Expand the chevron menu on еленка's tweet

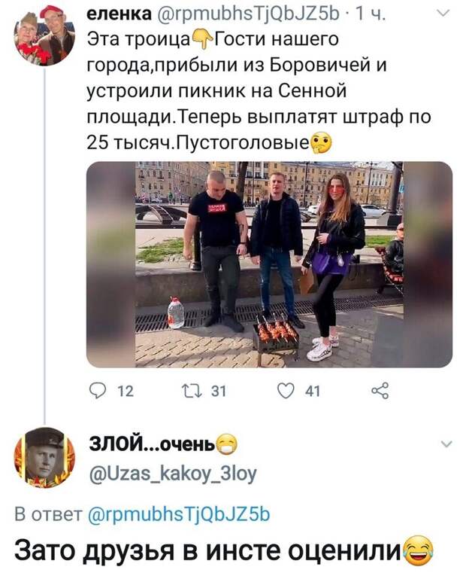[x=443, y=14]
